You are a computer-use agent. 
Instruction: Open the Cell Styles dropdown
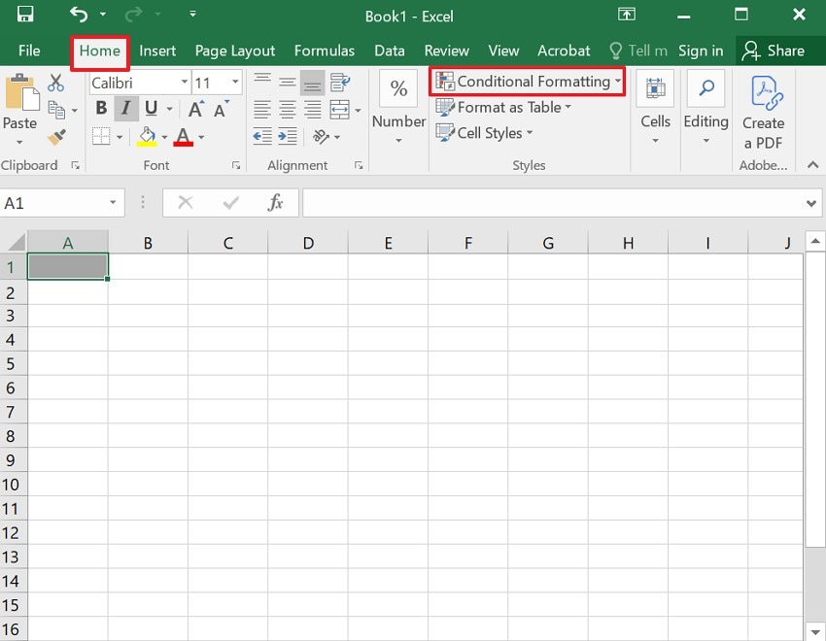484,133
